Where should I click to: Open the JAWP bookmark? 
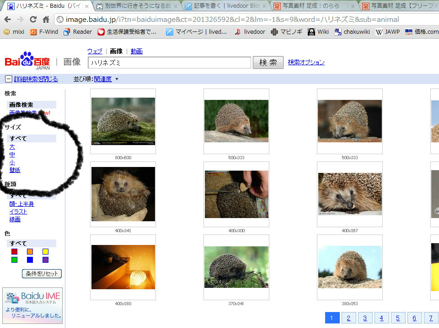pos(388,32)
